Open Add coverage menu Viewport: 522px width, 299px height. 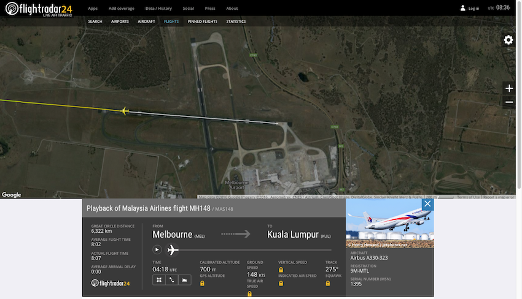point(121,9)
